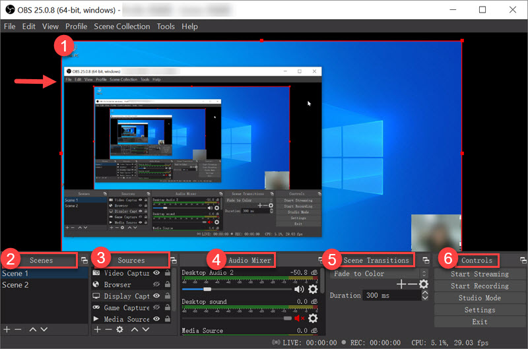The image size is (528, 349).
Task: Click the Start Recording button
Action: coord(479,286)
